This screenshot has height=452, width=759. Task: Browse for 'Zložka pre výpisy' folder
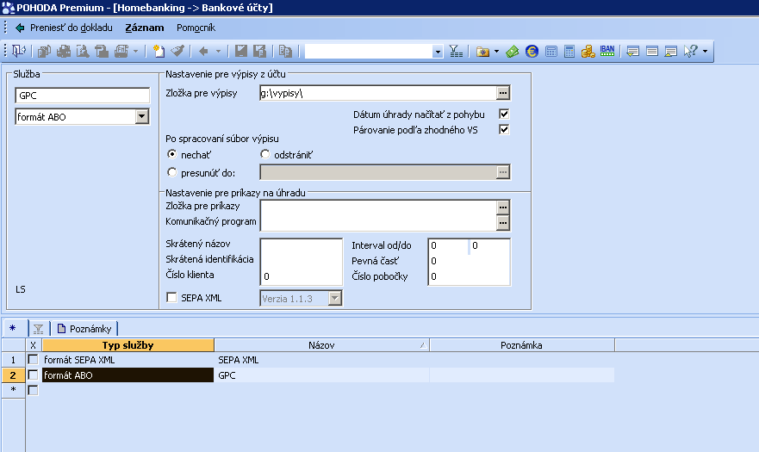503,93
